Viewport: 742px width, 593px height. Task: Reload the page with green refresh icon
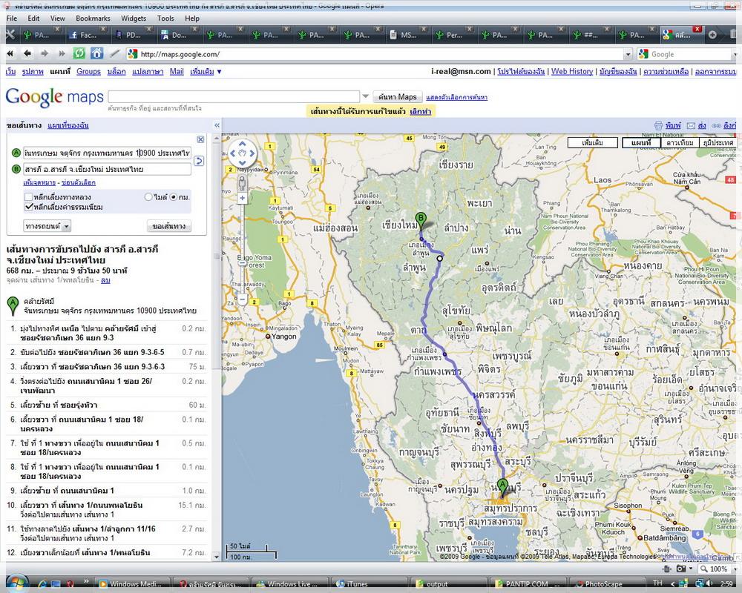point(79,53)
